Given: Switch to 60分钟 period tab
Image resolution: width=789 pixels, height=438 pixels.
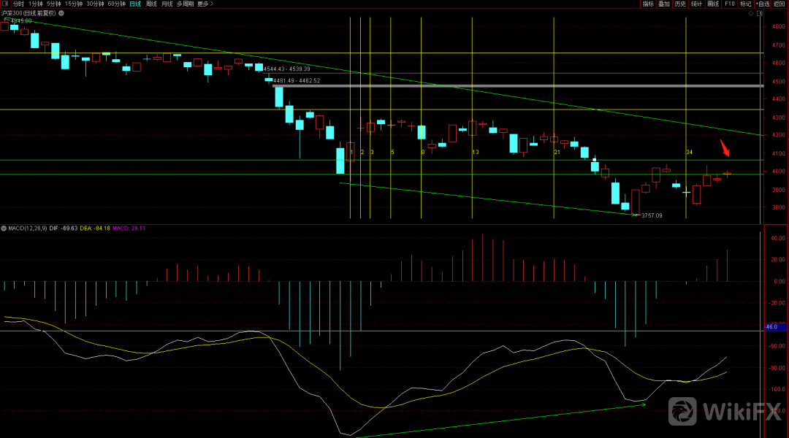Looking at the screenshot, I should 116,4.
